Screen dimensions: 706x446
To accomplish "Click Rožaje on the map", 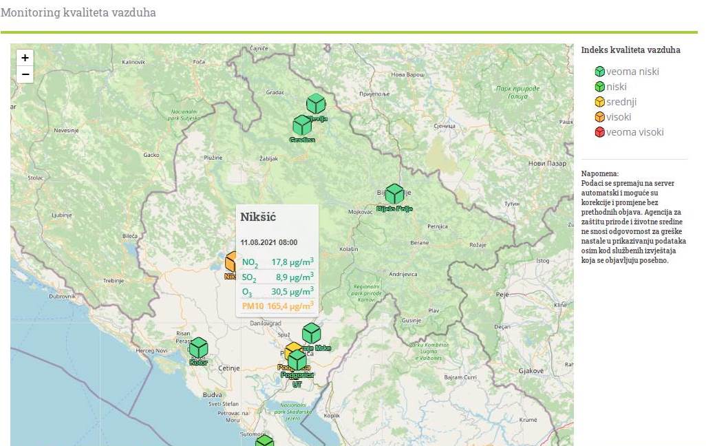I will click(478, 244).
